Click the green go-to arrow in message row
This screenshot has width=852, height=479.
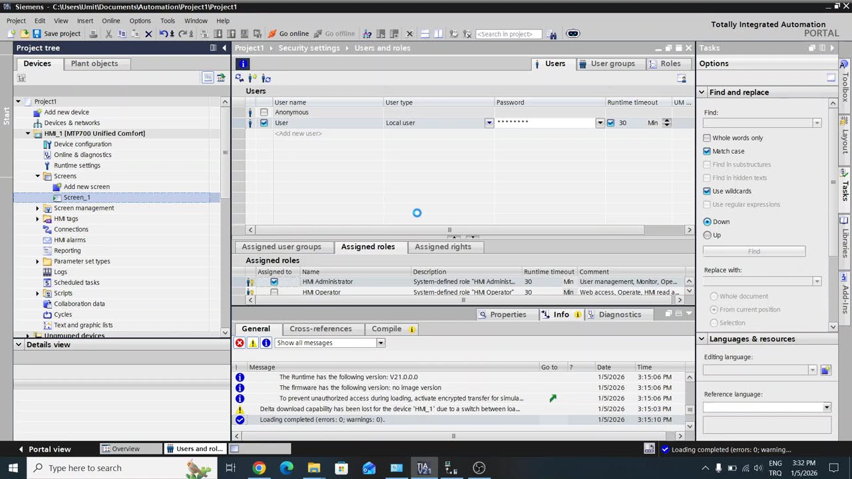point(552,399)
